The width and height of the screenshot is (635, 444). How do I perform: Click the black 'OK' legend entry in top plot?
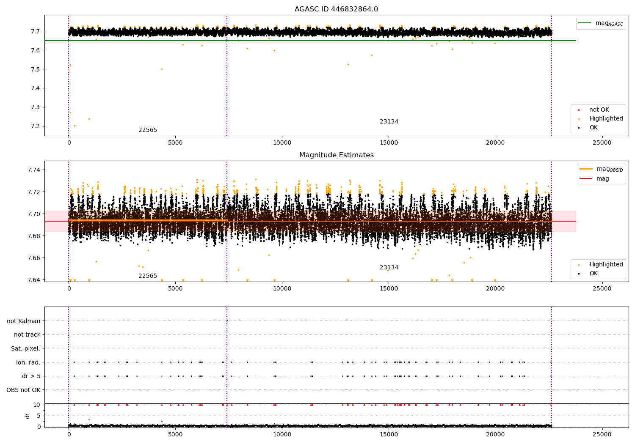point(594,128)
